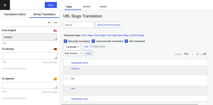Select the type row checkbox
213x105 pixels.
click(66, 89)
